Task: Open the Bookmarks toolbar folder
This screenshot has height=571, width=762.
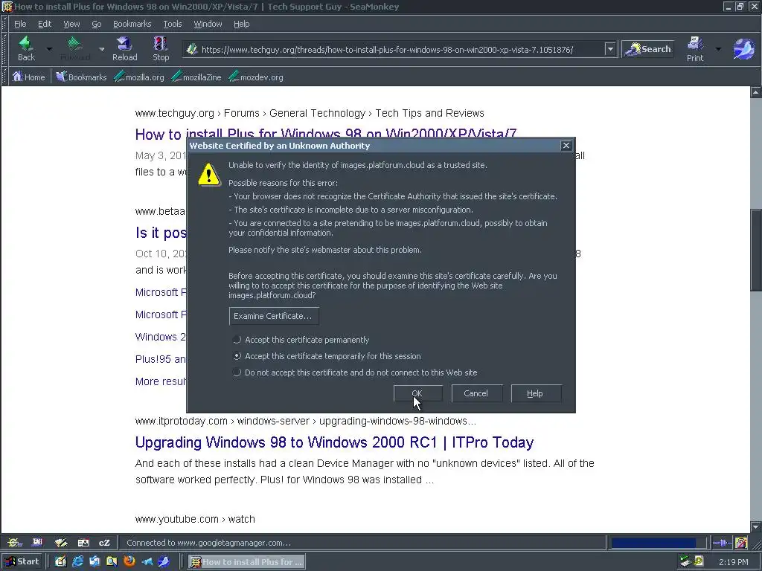Action: coord(81,77)
